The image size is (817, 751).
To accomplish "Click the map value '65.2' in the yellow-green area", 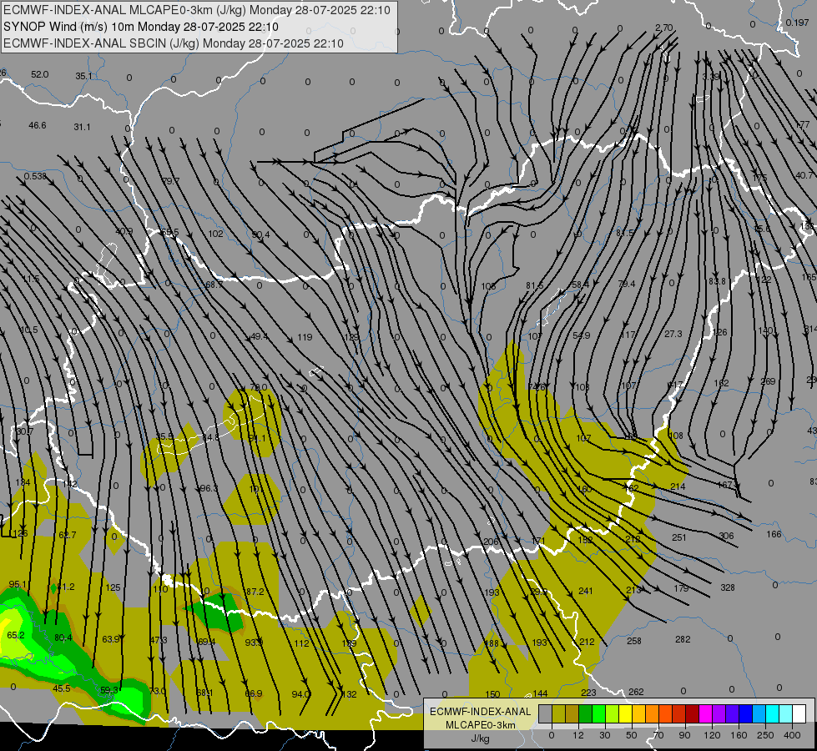I will click(16, 635).
